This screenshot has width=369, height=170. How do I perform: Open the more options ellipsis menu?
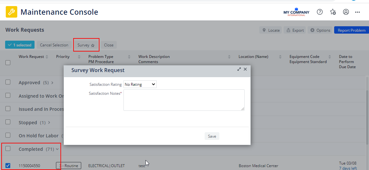[357, 12]
